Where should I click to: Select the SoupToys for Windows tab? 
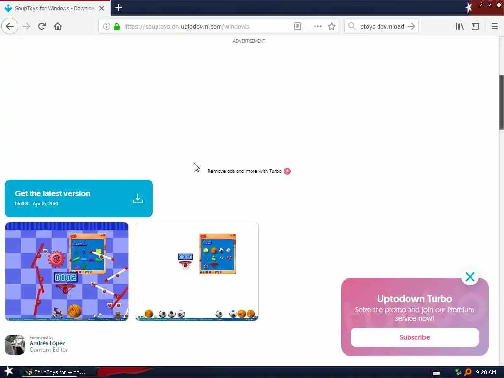click(x=55, y=8)
